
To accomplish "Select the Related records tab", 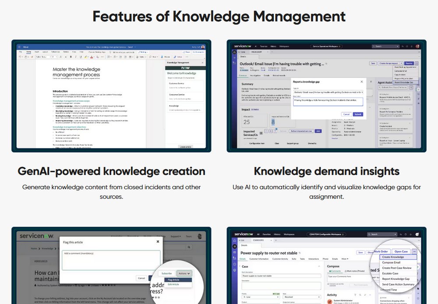I will pos(279,75).
